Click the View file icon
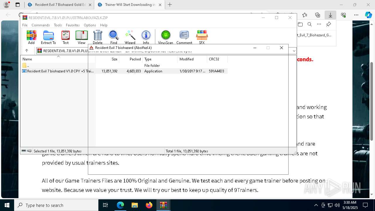Screen dimensions: 375x211 pyautogui.click(x=81, y=37)
